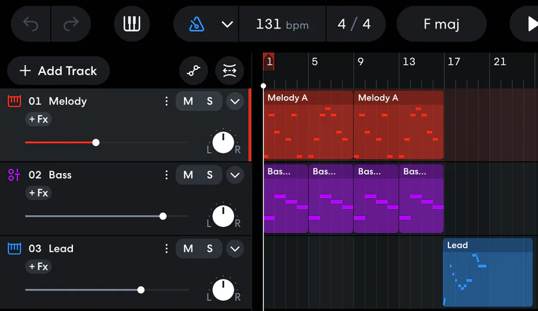Screen dimensions: 538x311
Task: Open the metronome options dropdown
Action: (x=227, y=24)
